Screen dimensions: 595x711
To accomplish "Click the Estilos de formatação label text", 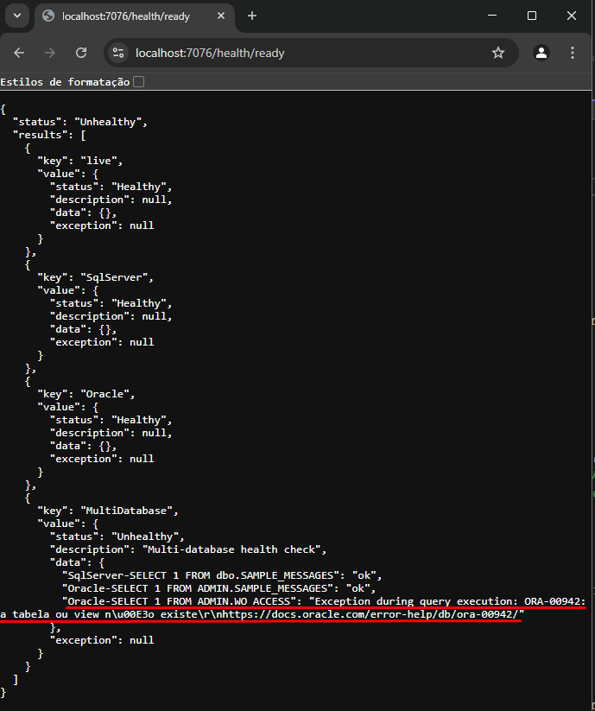I will [x=65, y=81].
